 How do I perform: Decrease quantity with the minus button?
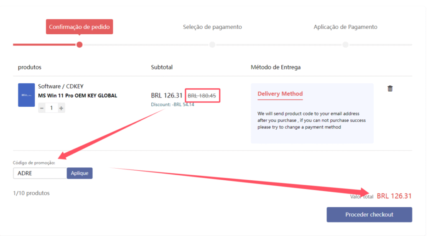(x=42, y=108)
